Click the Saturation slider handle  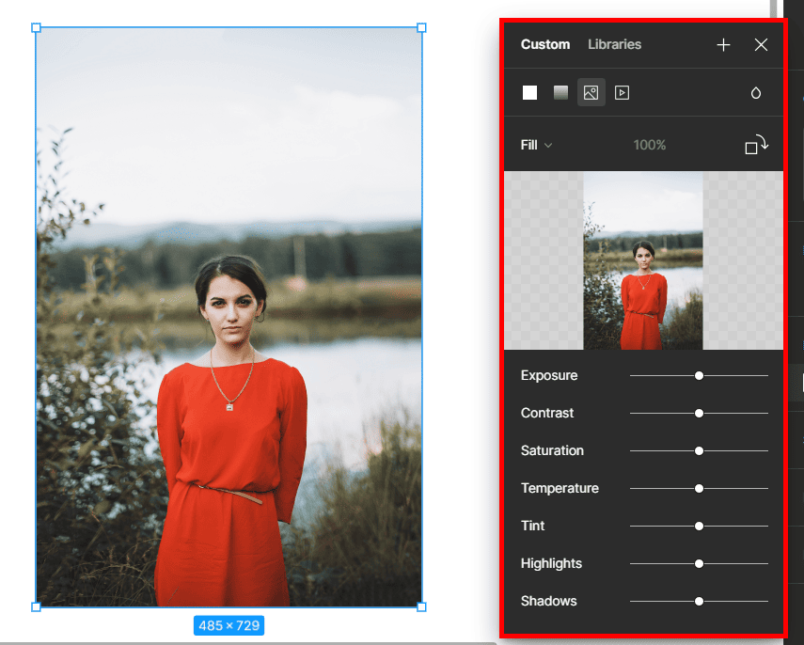click(x=699, y=450)
